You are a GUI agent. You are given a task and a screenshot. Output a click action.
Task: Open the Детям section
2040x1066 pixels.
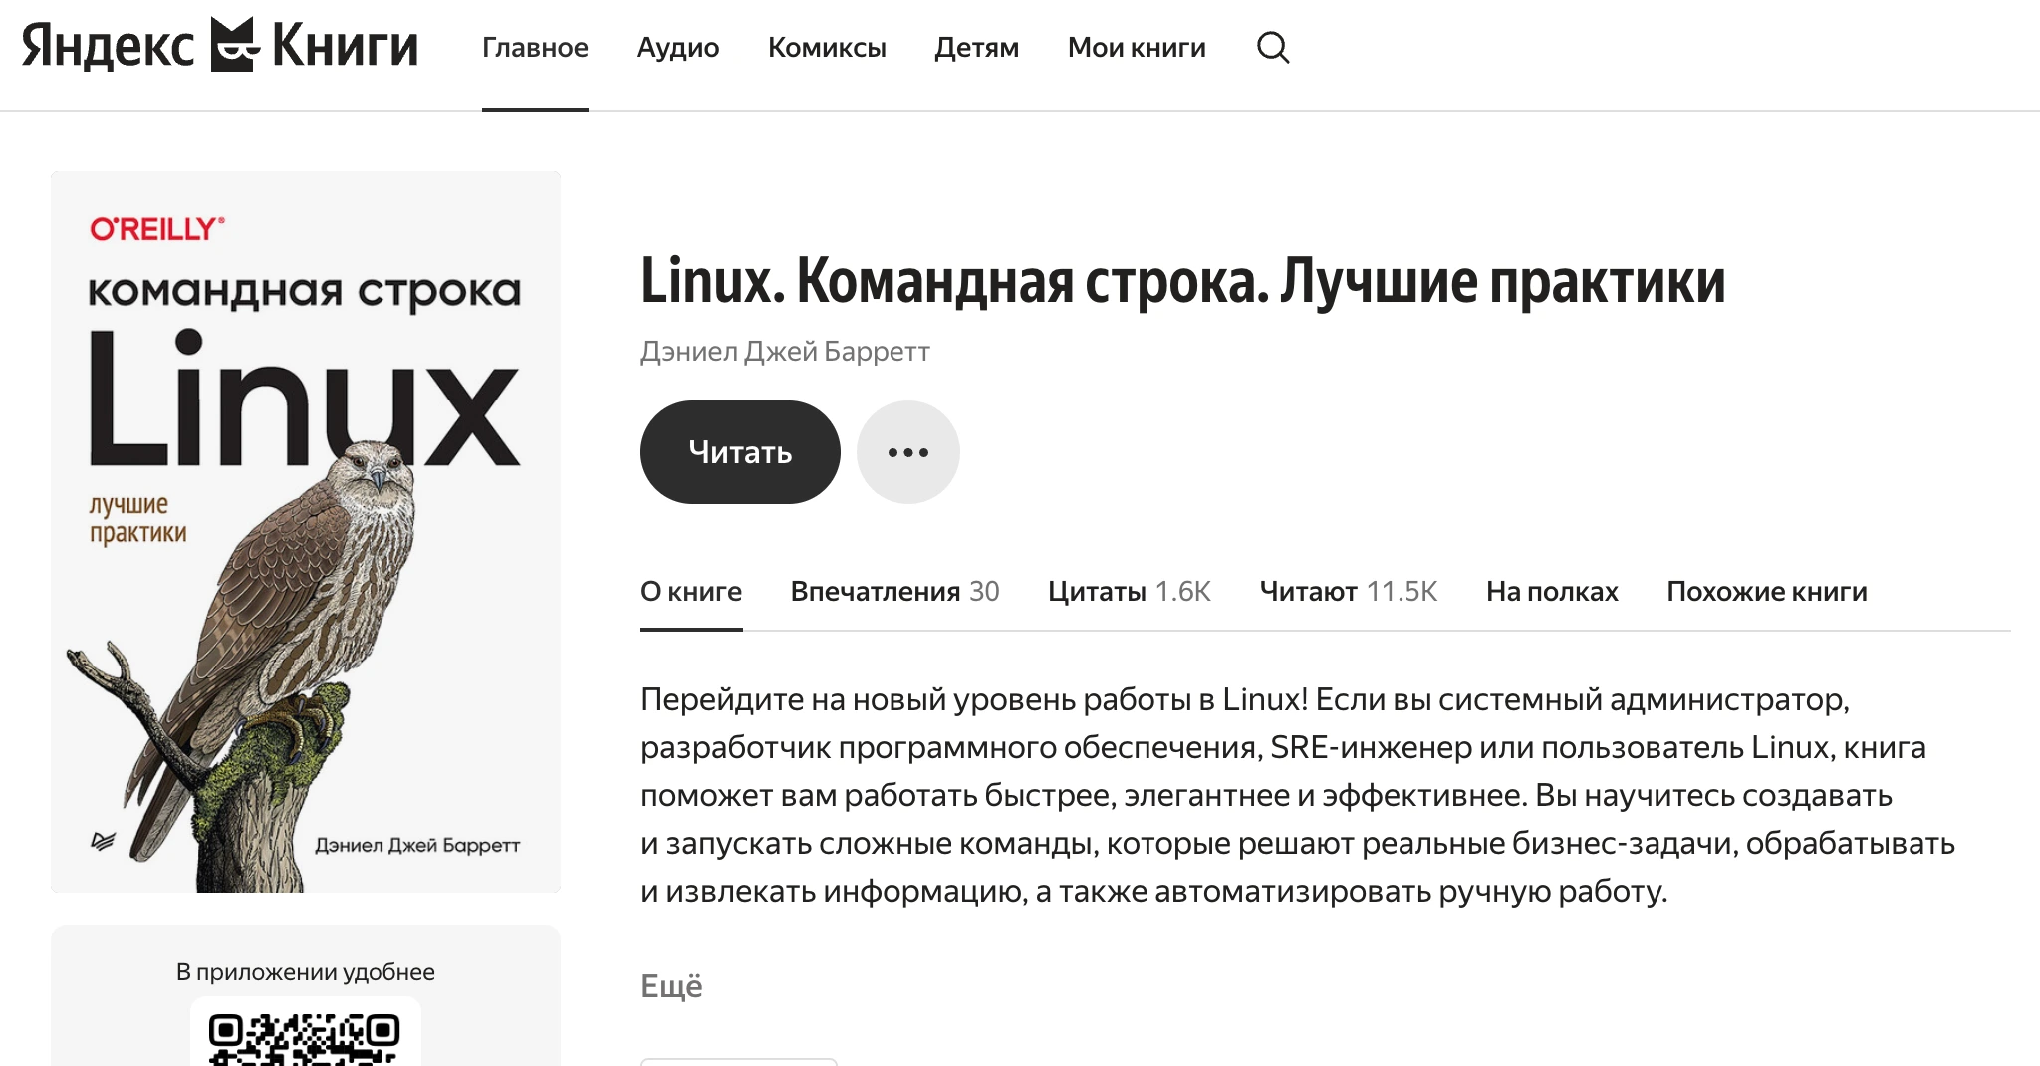976,47
